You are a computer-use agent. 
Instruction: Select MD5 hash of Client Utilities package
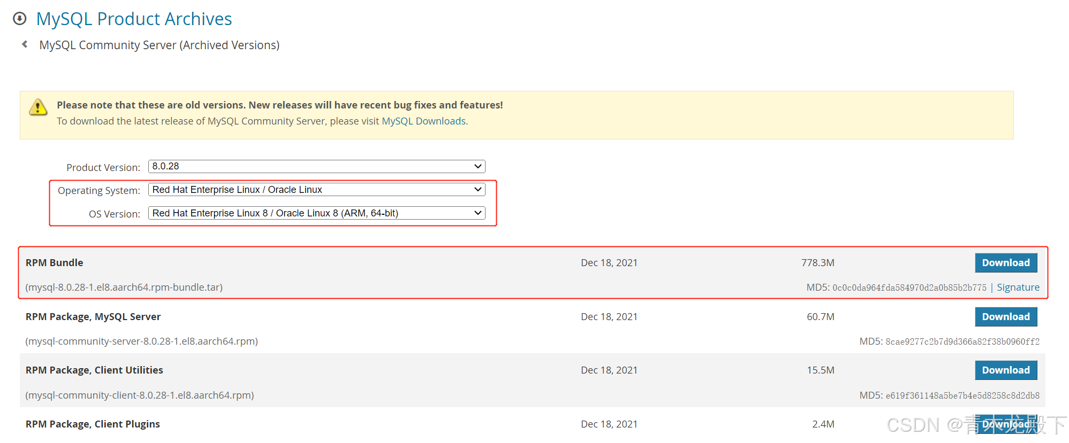click(x=962, y=396)
